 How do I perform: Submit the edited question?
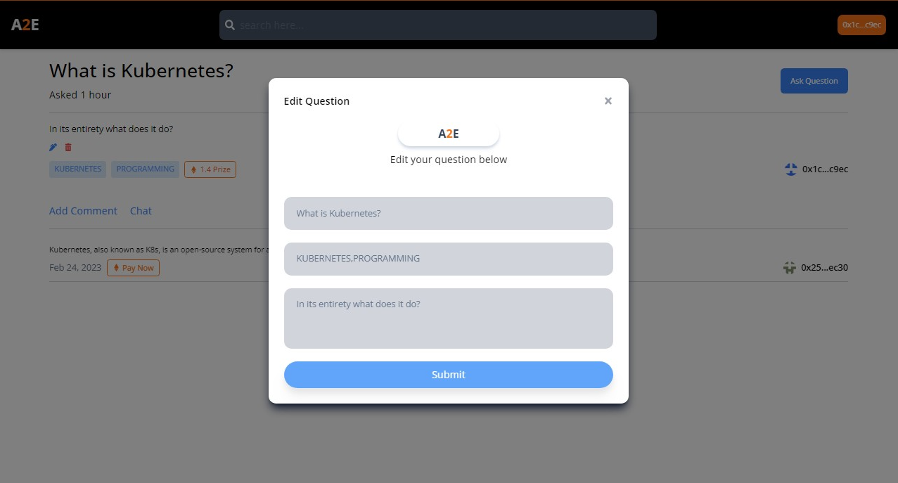click(x=449, y=375)
